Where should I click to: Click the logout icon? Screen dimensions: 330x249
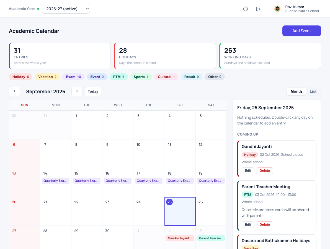tap(258, 9)
